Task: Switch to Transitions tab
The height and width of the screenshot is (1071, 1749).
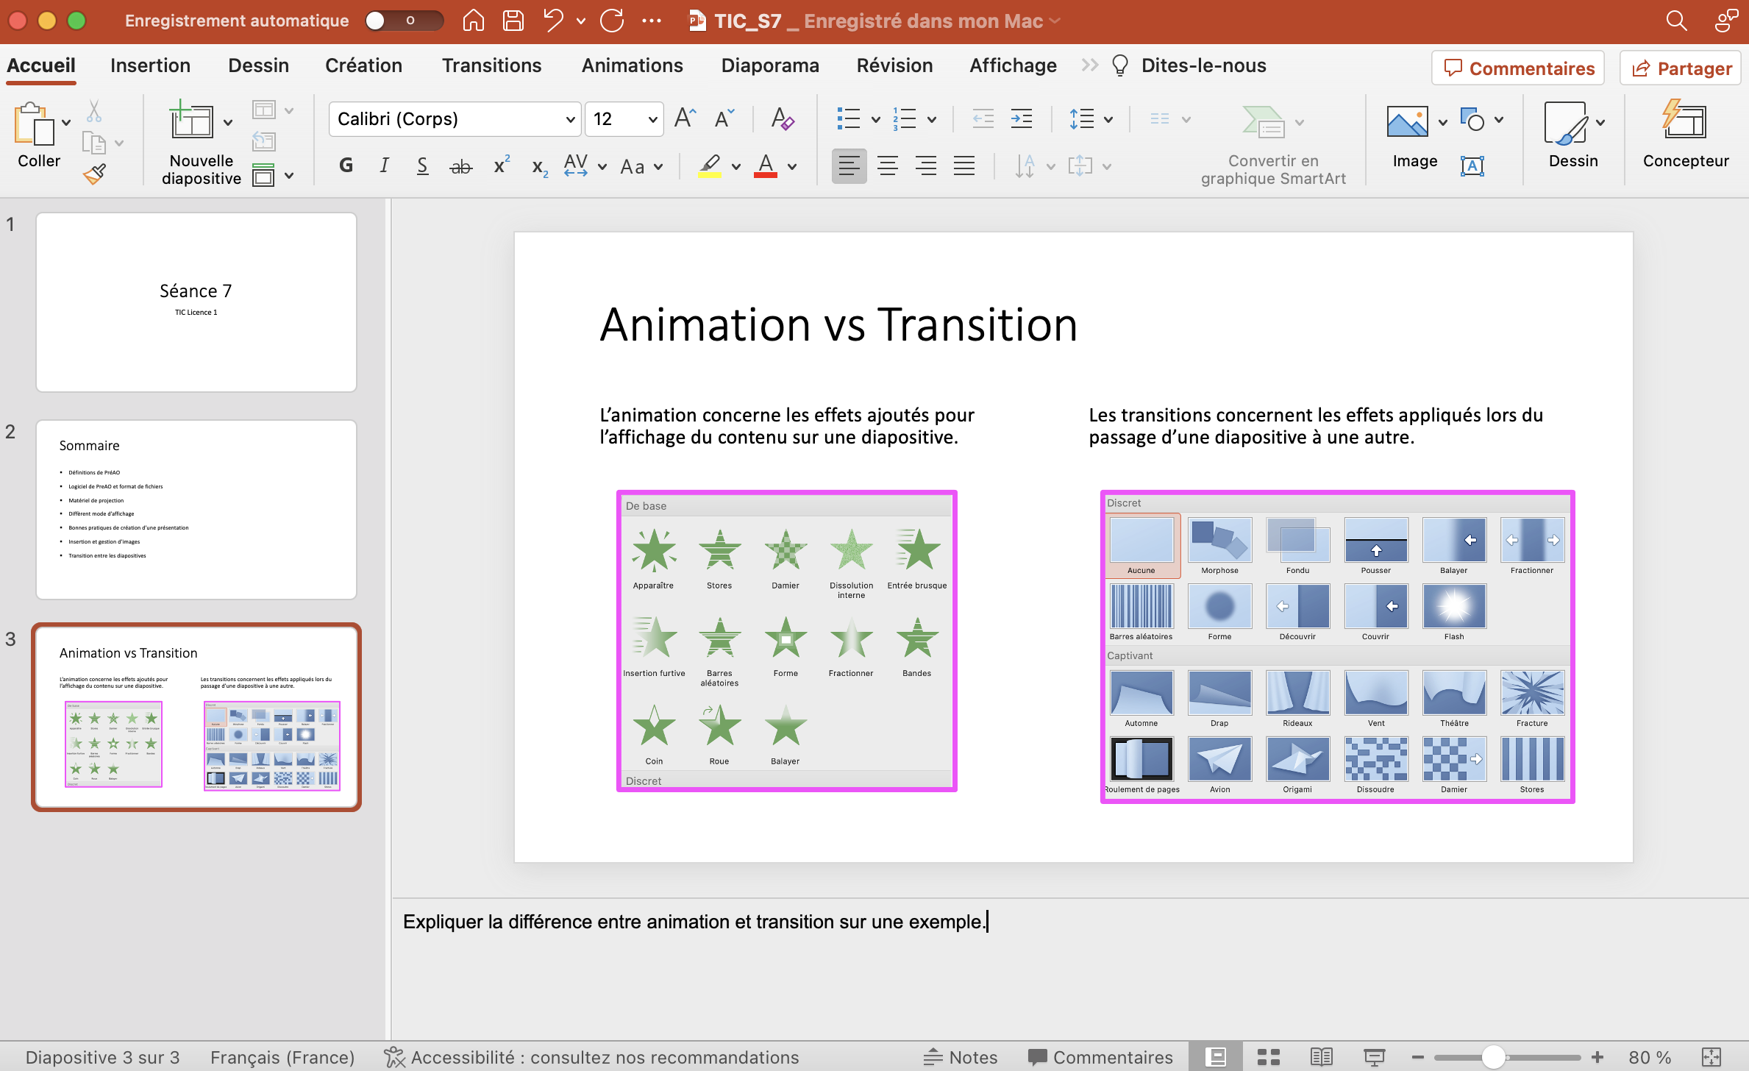Action: point(491,65)
